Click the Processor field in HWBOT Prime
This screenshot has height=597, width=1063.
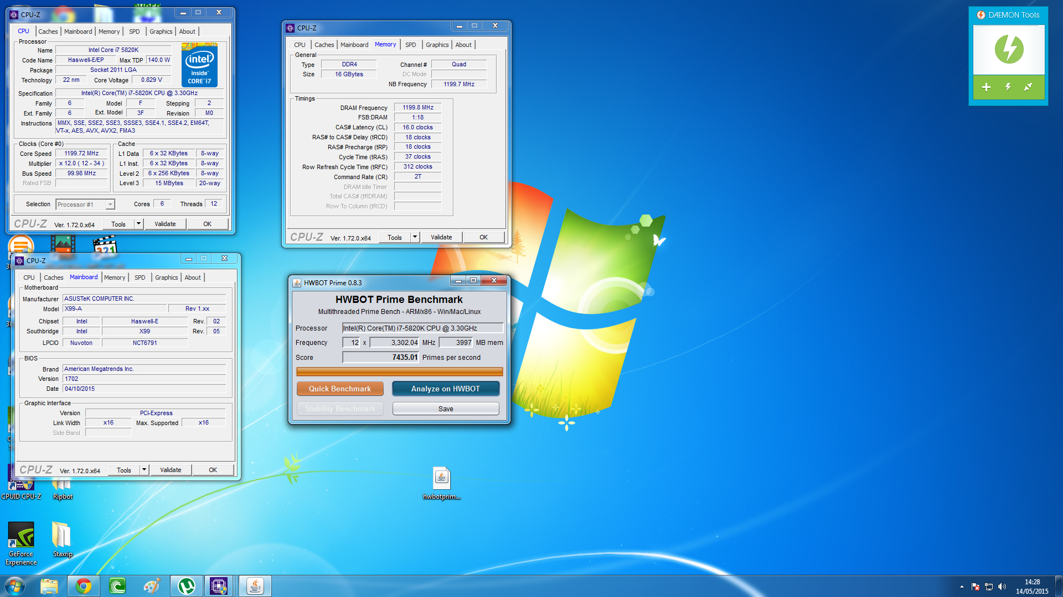click(422, 328)
